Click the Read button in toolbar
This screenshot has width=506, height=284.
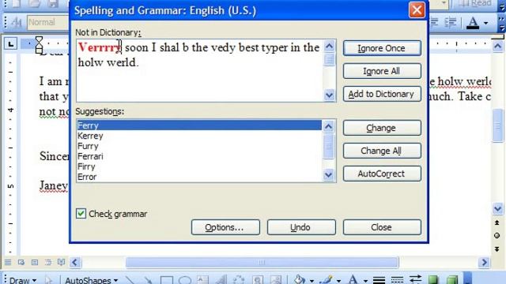tap(476, 4)
